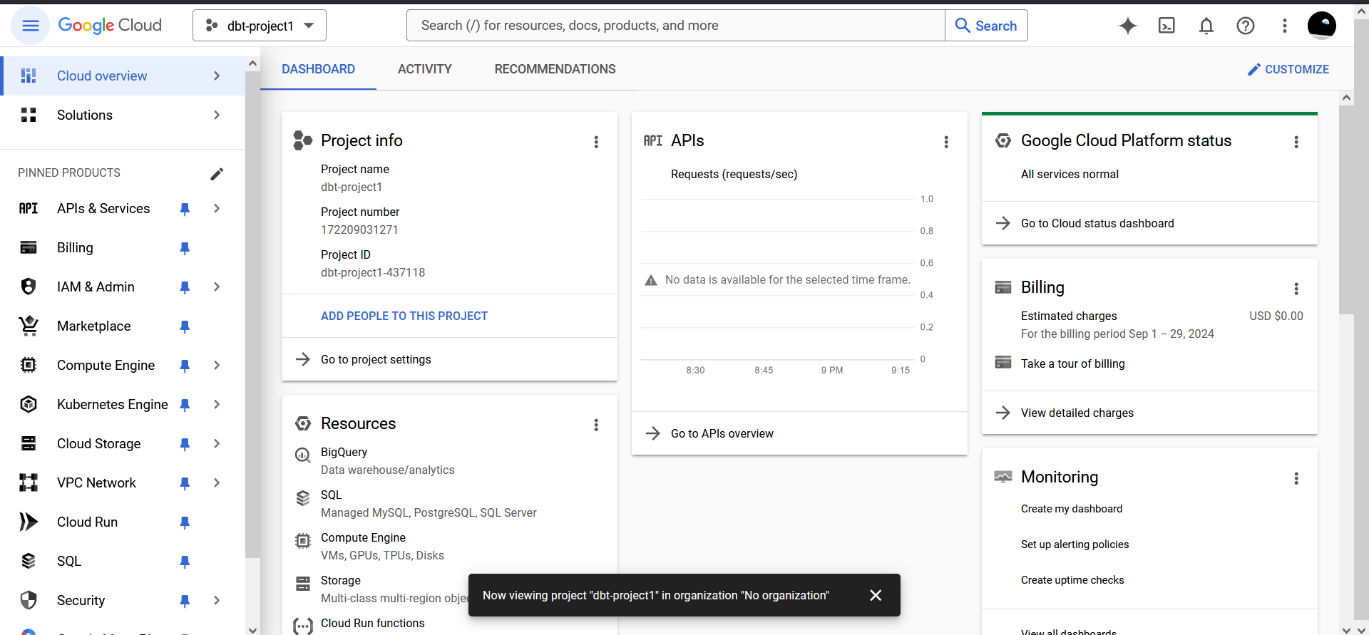This screenshot has height=635, width=1369.
Task: Click the Storage icon in Resources
Action: pyautogui.click(x=303, y=584)
